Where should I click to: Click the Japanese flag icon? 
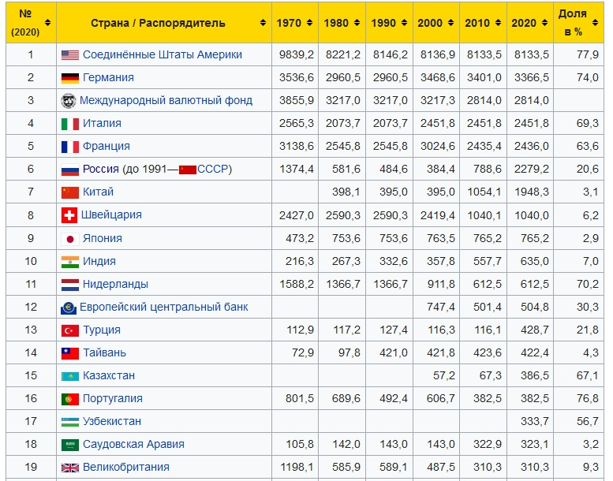pyautogui.click(x=70, y=238)
